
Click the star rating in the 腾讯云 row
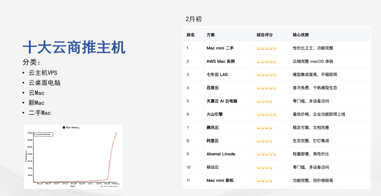(x=265, y=127)
